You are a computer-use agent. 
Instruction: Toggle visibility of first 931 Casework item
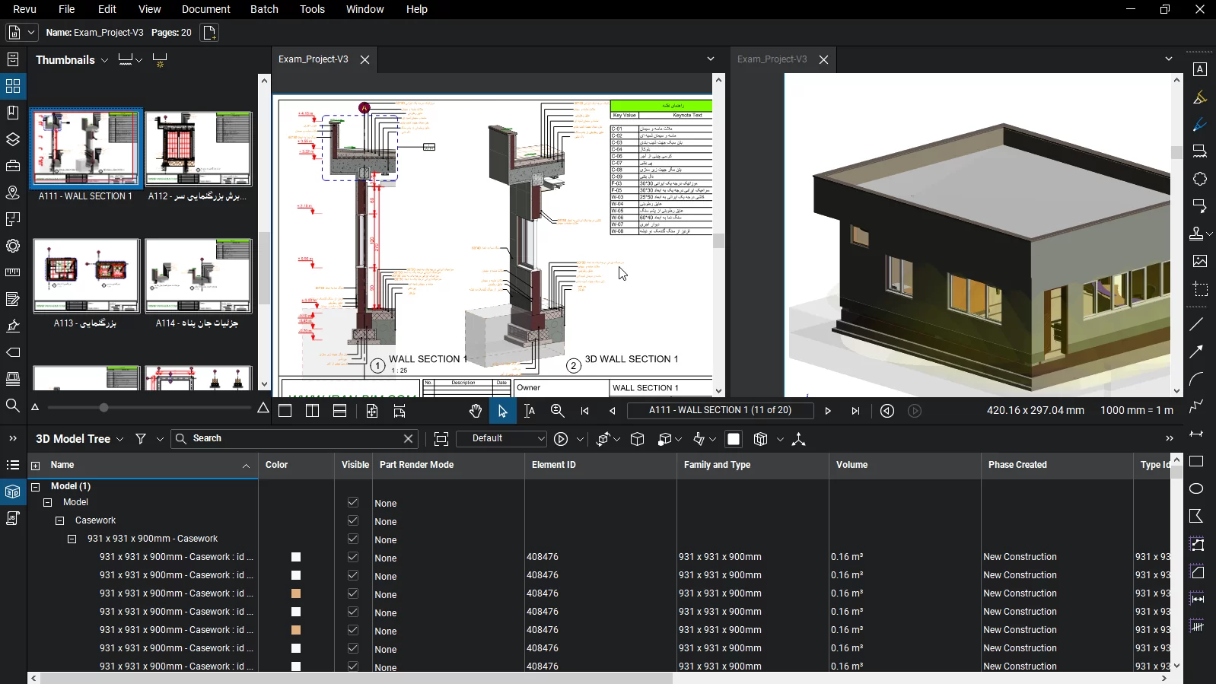point(352,557)
